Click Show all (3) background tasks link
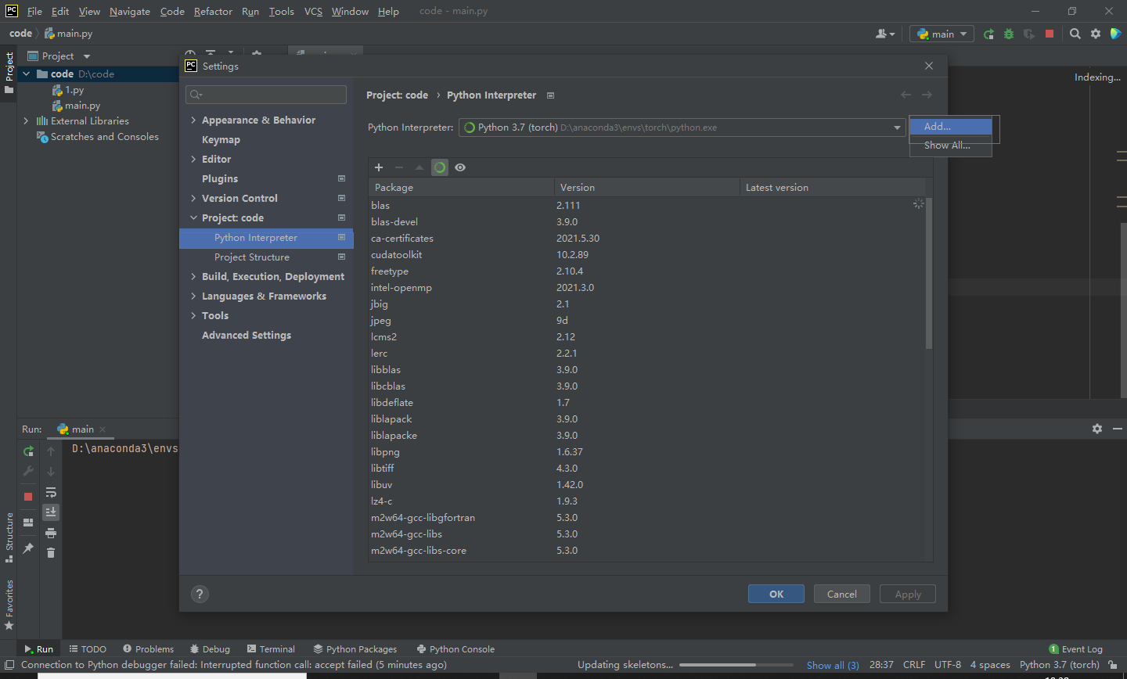Viewport: 1127px width, 679px height. point(833,666)
